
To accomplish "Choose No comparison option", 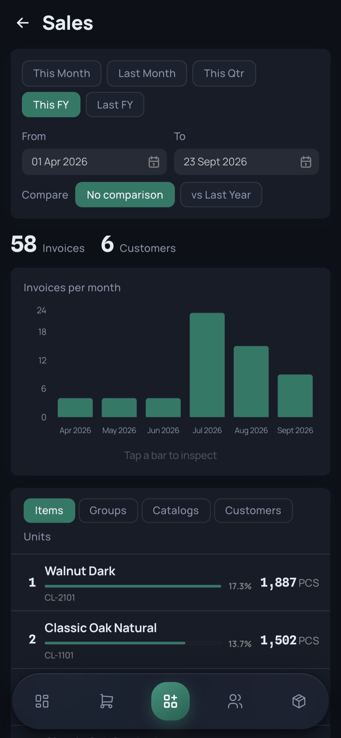I will [125, 195].
